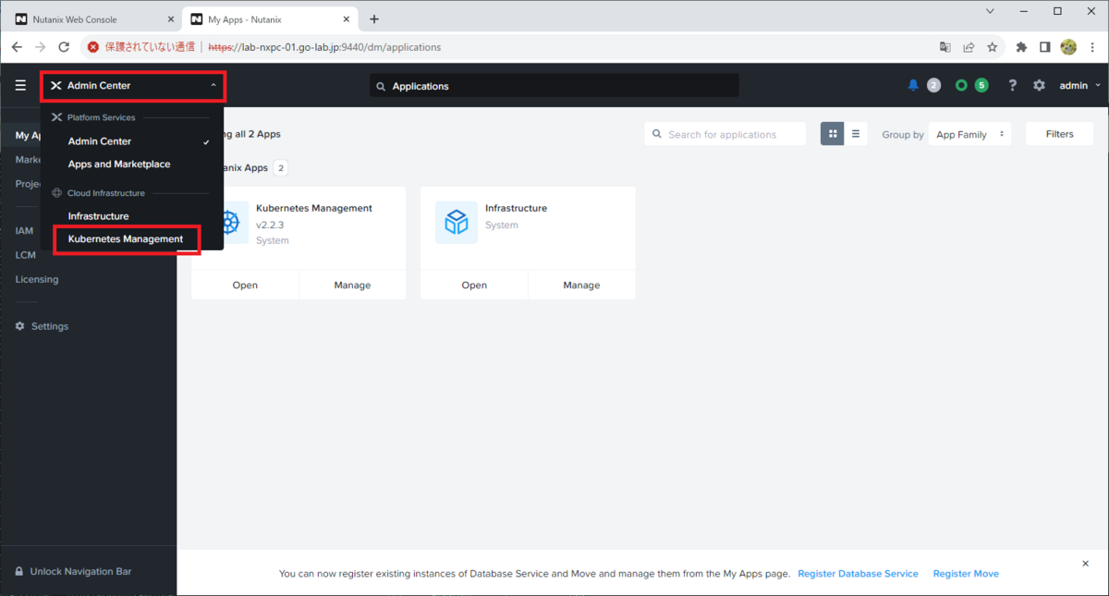Open the gear settings icon in header

1039,85
